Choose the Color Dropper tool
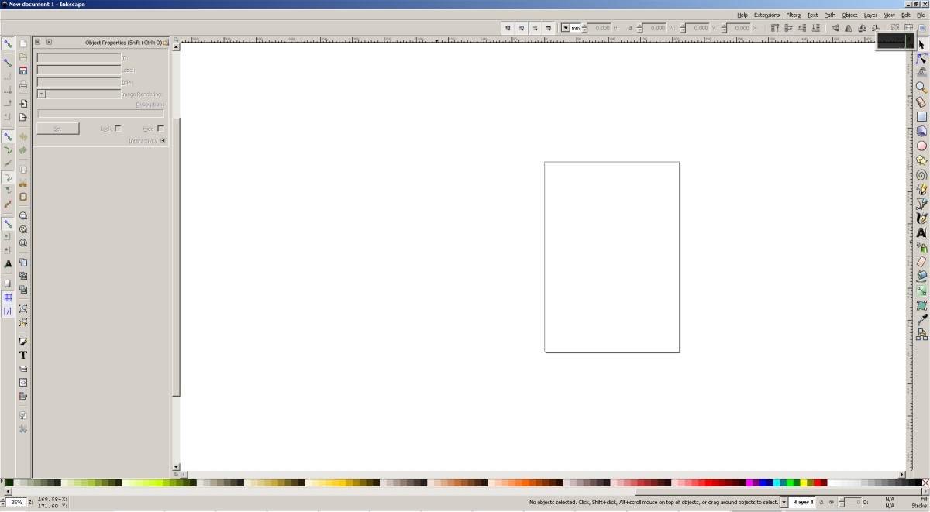The height and width of the screenshot is (512, 930). (x=921, y=320)
